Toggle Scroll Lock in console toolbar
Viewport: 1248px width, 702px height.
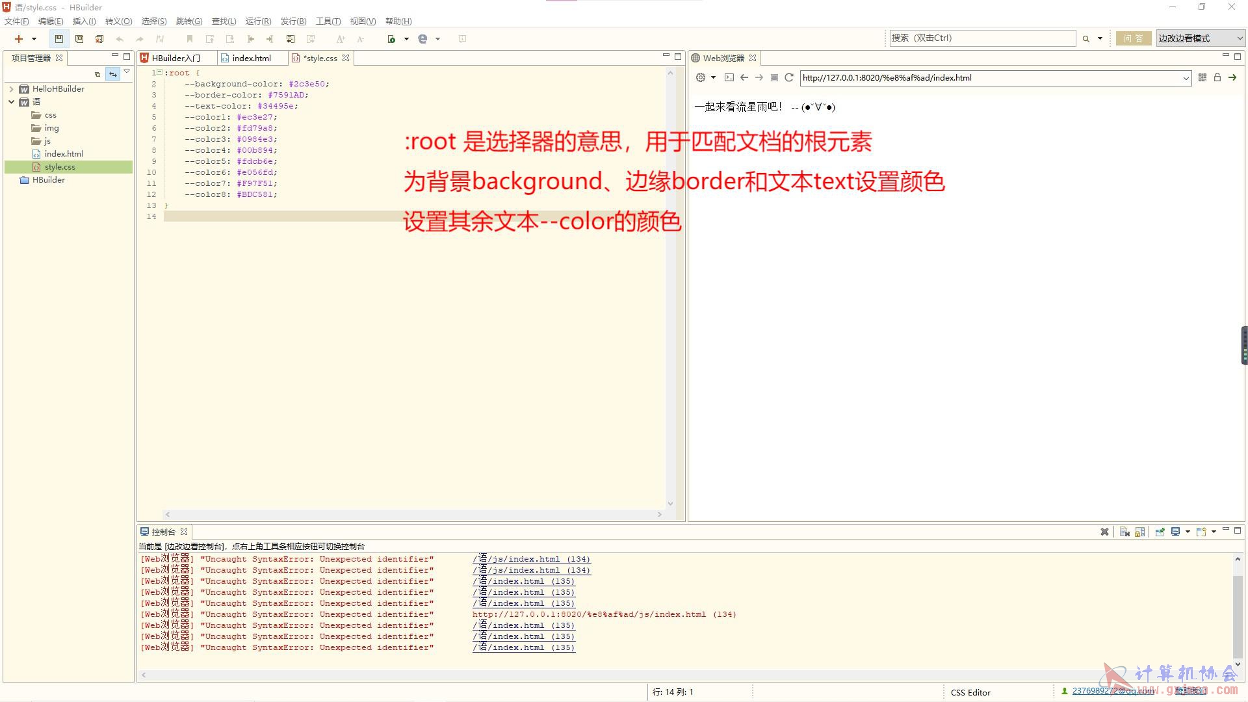pos(1140,532)
